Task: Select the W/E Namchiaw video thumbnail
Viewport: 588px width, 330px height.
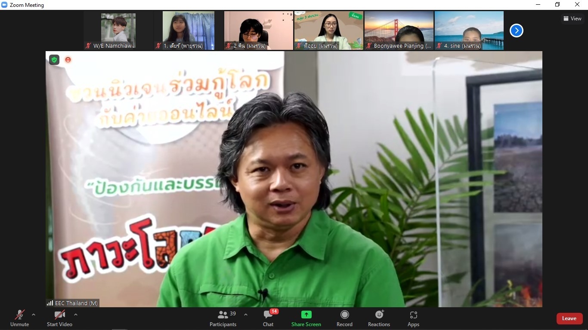Action: (x=118, y=30)
